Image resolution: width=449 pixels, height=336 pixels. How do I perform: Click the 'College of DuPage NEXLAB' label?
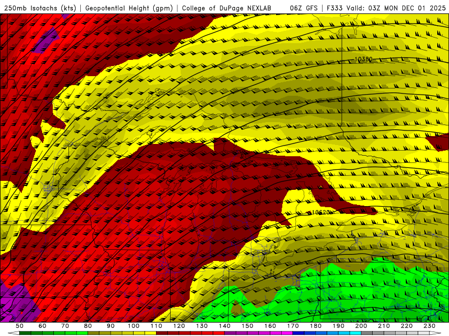click(227, 8)
